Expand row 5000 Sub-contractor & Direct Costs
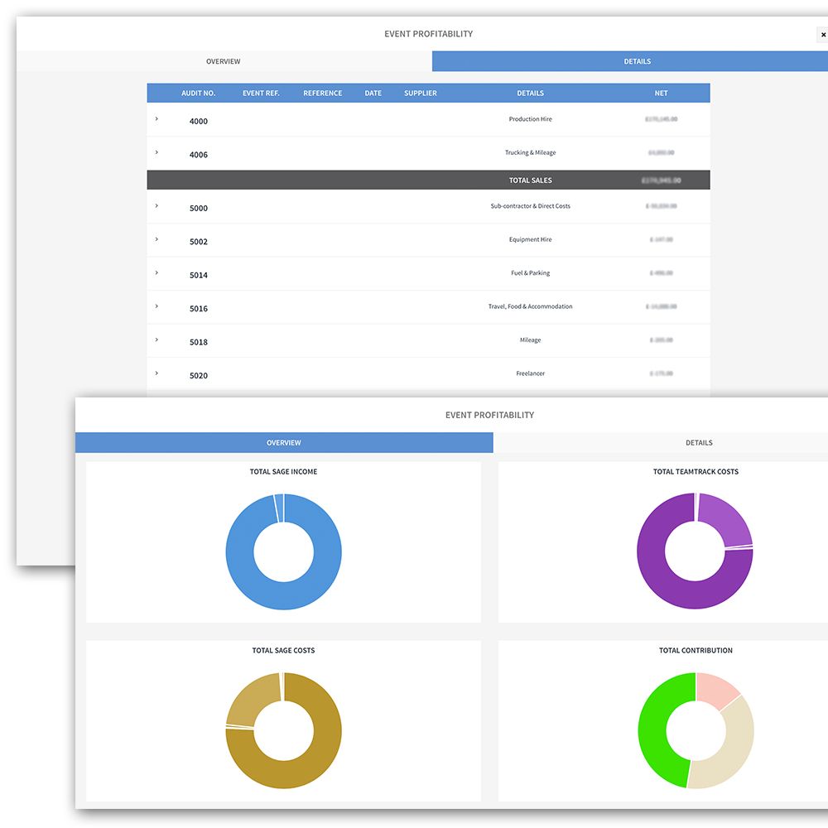Image resolution: width=828 pixels, height=828 pixels. (x=156, y=206)
